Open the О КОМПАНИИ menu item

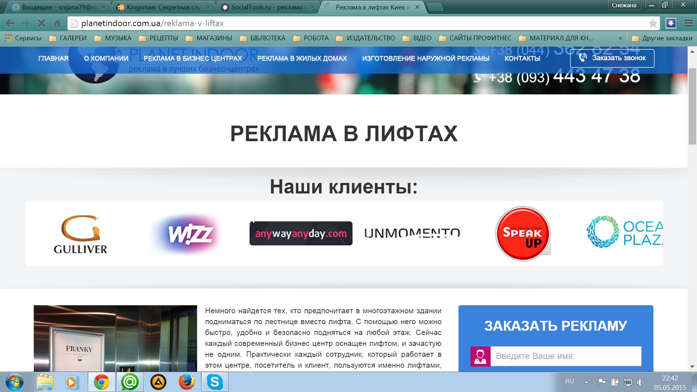point(106,58)
